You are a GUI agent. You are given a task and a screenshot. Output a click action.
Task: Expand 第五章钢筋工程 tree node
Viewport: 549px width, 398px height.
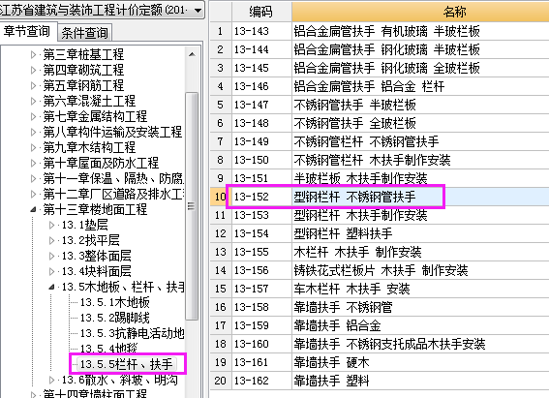(x=33, y=85)
